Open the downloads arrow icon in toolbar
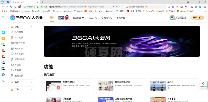 click(192, 7)
